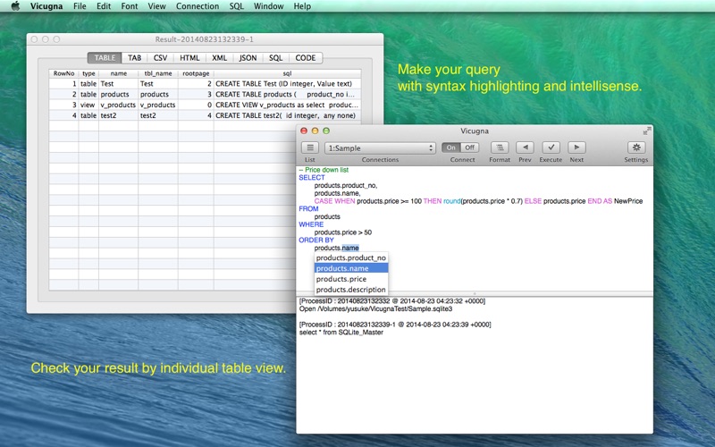Switch connection Off
715x447 pixels.
(x=470, y=148)
